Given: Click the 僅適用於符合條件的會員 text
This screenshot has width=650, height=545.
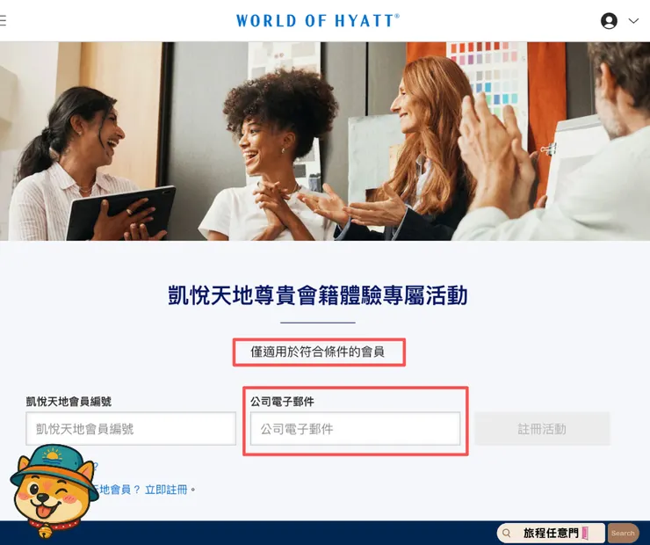Looking at the screenshot, I should point(318,352).
